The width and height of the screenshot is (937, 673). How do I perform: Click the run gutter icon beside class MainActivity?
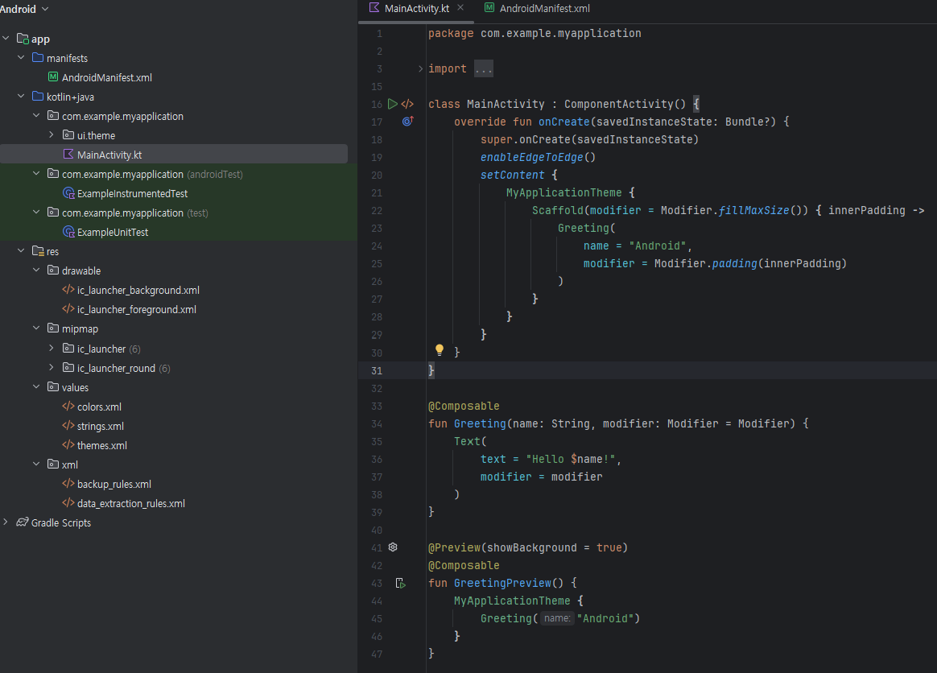[393, 104]
